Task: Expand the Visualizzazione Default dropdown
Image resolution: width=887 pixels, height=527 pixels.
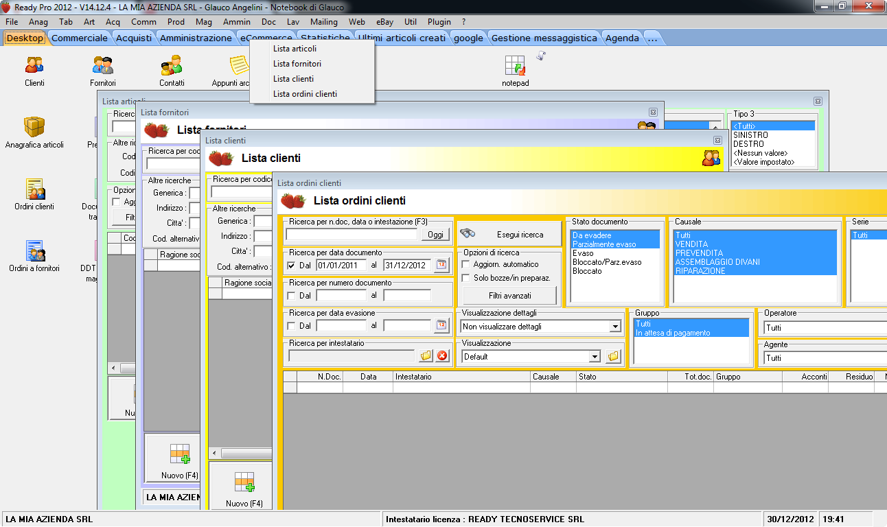Action: pyautogui.click(x=595, y=357)
